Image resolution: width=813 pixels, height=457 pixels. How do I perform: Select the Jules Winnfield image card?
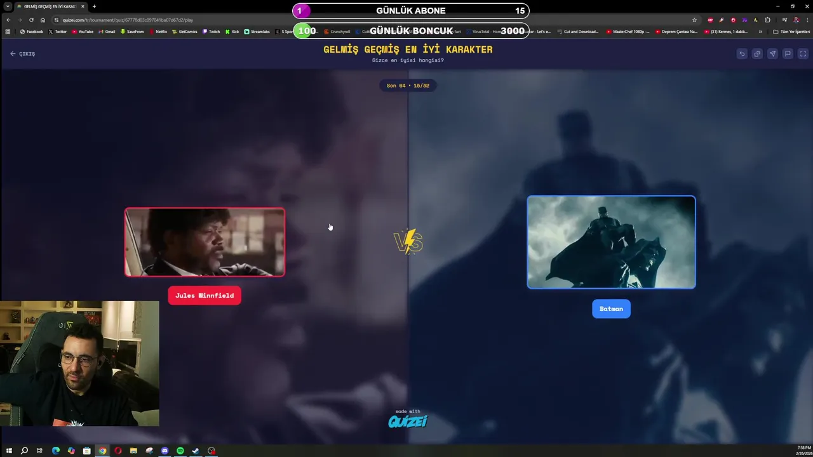tap(205, 242)
